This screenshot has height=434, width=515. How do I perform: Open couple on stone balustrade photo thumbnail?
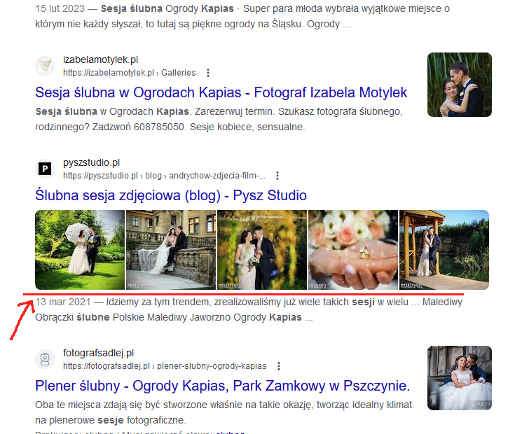[x=171, y=250]
